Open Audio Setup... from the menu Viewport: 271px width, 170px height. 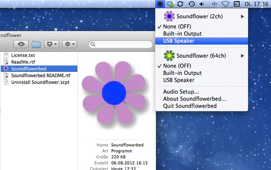[x=201, y=91]
